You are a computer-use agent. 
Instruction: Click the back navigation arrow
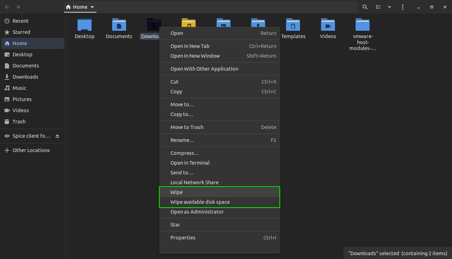point(7,7)
